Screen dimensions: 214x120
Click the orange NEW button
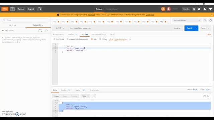(x=5, y=9)
